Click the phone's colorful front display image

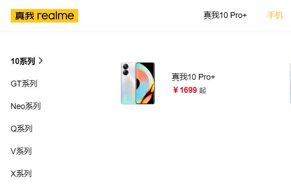pos(145,83)
